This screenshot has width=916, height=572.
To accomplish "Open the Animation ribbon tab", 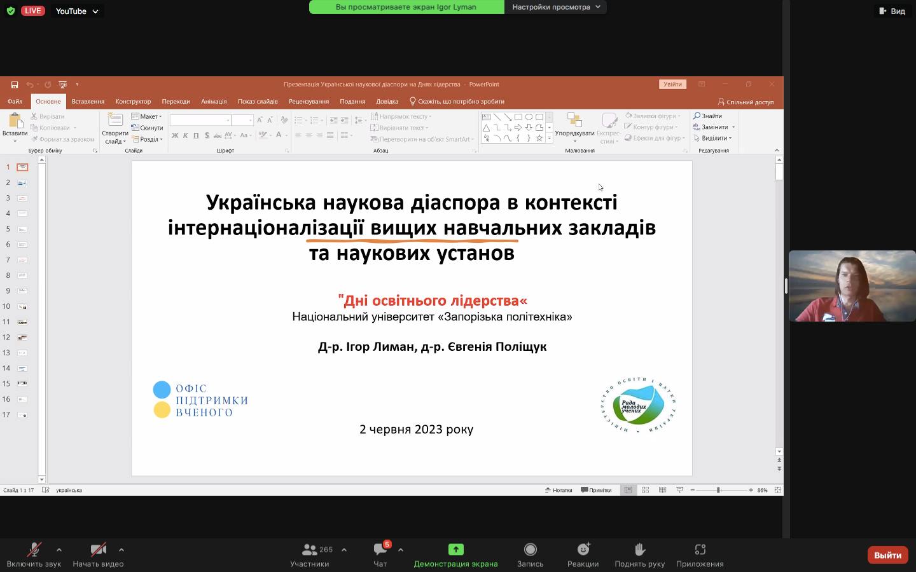I will point(214,102).
